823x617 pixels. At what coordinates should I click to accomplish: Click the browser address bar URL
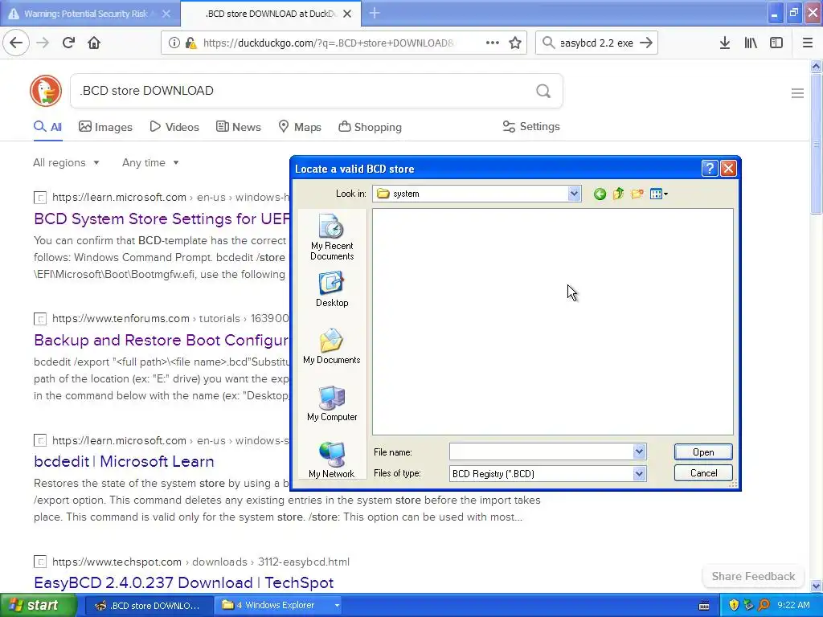pos(329,43)
